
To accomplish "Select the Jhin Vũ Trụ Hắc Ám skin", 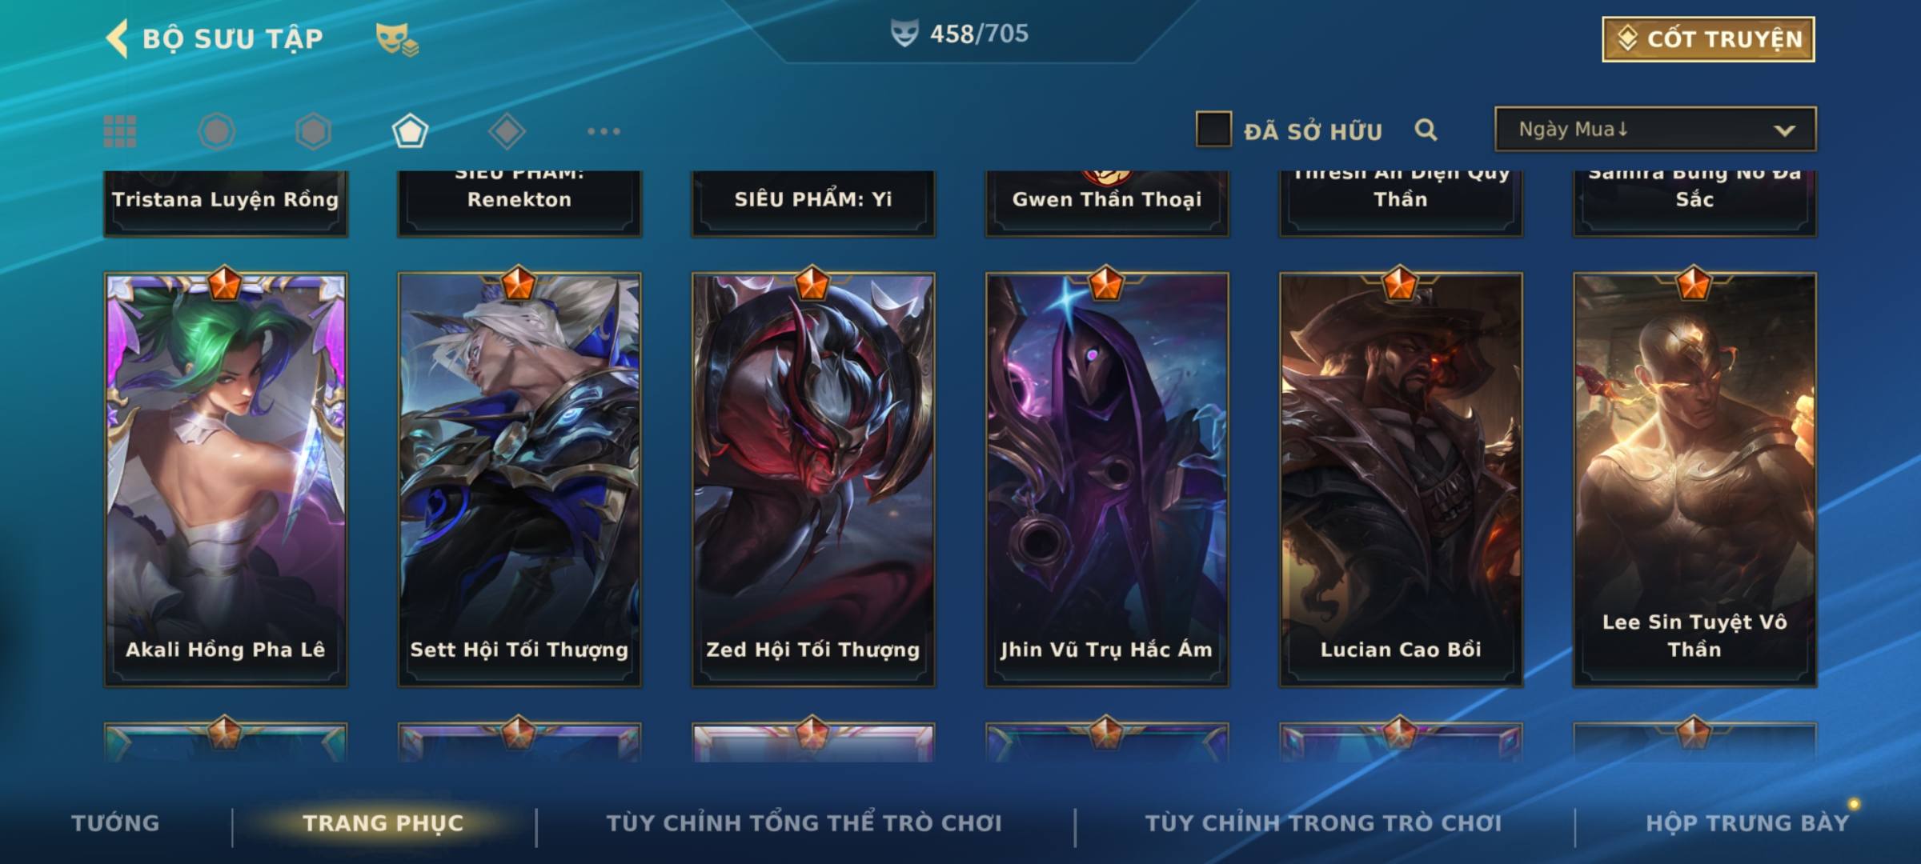I will click(1107, 480).
